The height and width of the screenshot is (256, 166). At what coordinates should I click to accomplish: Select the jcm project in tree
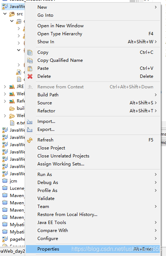pos(13,181)
